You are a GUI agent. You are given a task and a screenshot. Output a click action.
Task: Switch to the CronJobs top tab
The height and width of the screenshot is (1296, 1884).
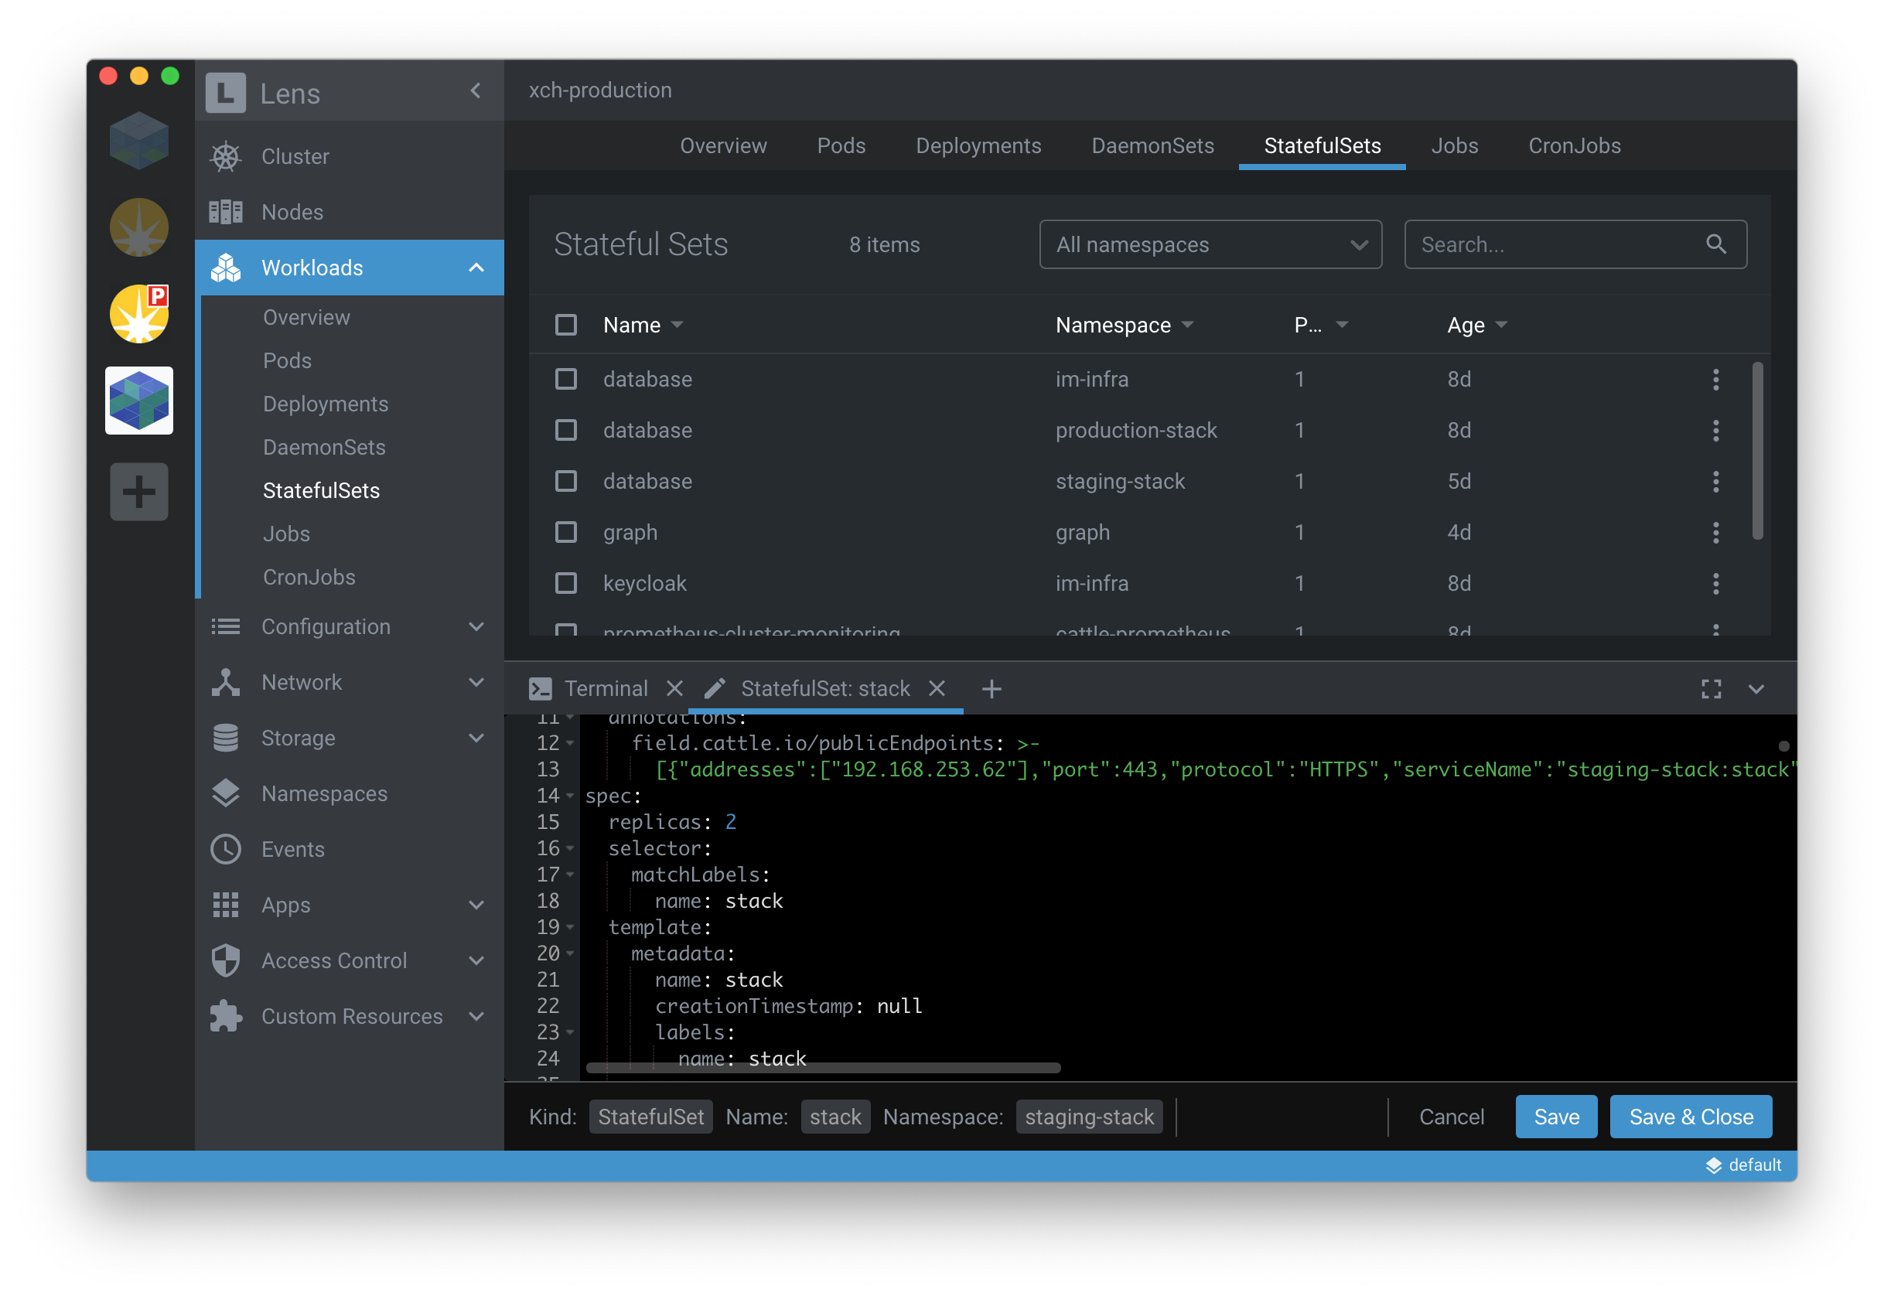point(1574,145)
